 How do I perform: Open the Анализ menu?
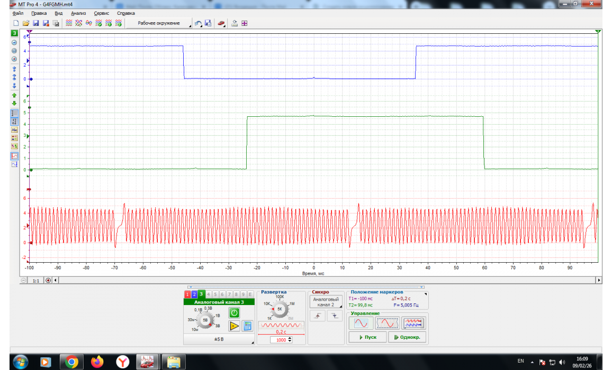pos(78,13)
